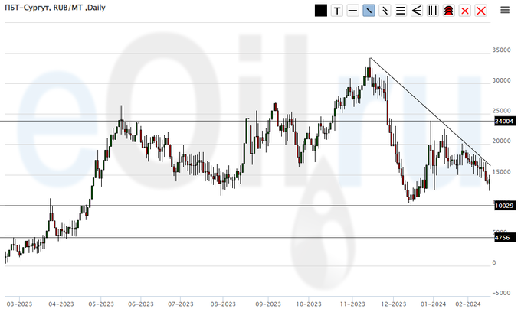This screenshot has height=312, width=521.
Task: Click the 02-2024 date axis label
Action: (x=467, y=303)
